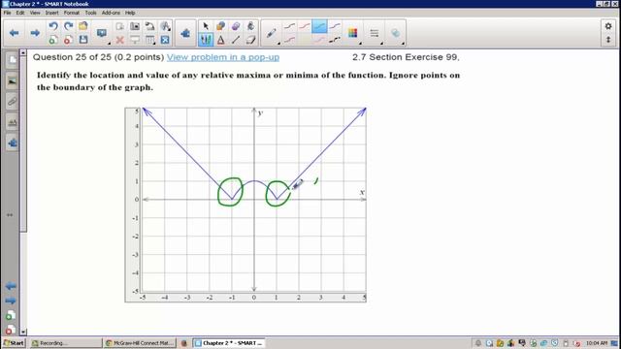
Task: Go to next page using toolbar forward arrow
Action: click(x=35, y=33)
